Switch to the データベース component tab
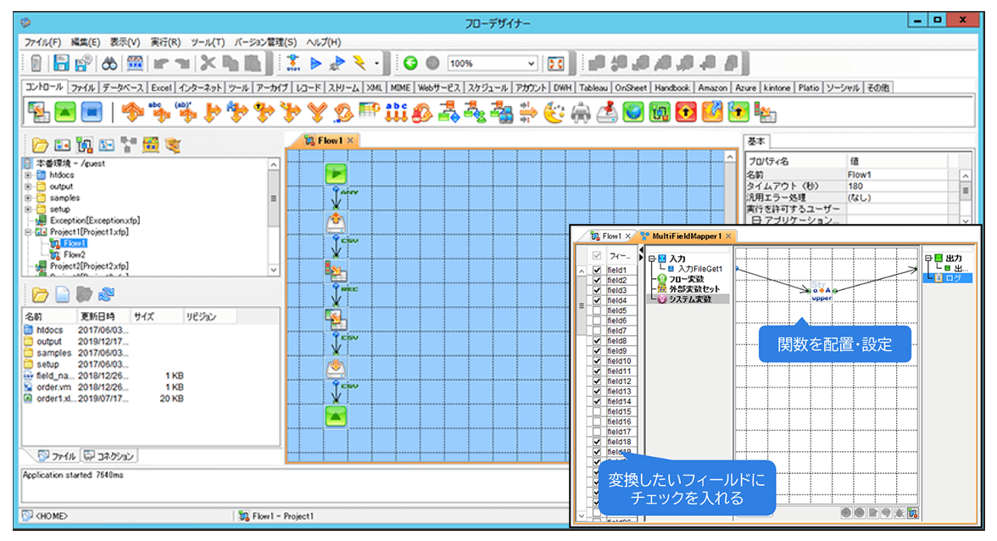 pyautogui.click(x=123, y=87)
